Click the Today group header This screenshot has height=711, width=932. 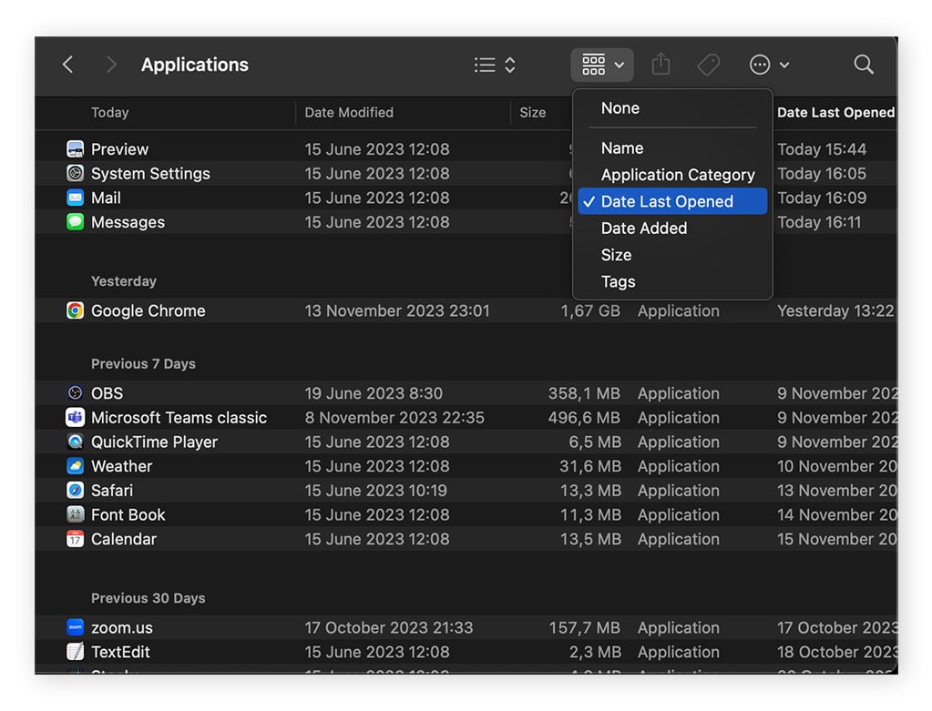(x=110, y=112)
